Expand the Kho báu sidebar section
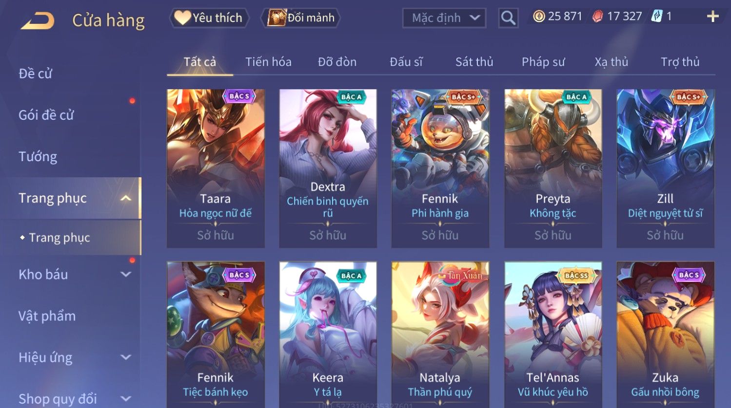 (x=126, y=275)
